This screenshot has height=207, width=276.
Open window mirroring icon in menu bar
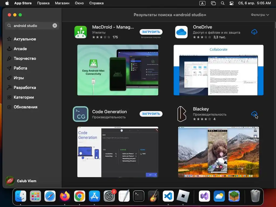point(213,3)
